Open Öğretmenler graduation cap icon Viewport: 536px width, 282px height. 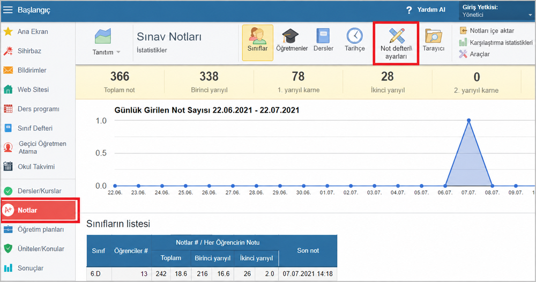pos(292,40)
